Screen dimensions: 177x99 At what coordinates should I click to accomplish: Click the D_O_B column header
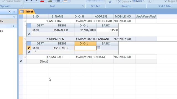coord(81,16)
